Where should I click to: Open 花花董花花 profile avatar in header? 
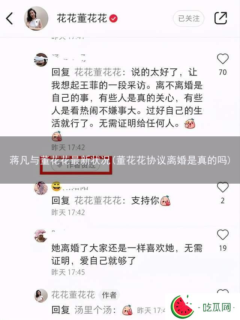[x=36, y=18]
